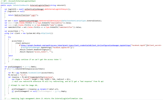Click the "client_secret=" text at line end

(155, 45)
